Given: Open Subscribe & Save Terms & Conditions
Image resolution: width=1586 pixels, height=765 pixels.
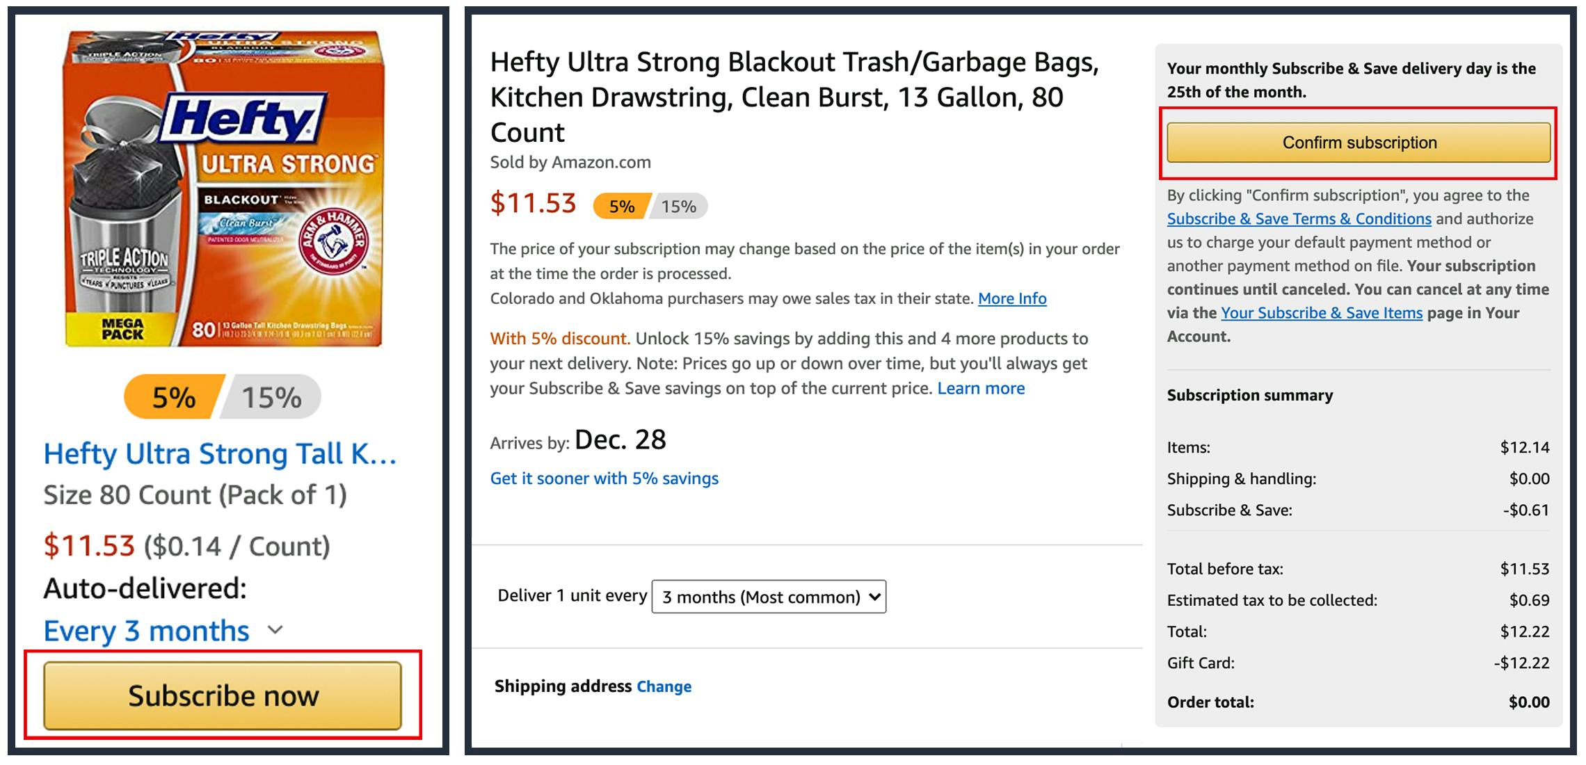Looking at the screenshot, I should point(1299,219).
